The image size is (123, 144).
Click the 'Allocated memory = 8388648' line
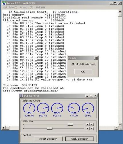(33, 20)
